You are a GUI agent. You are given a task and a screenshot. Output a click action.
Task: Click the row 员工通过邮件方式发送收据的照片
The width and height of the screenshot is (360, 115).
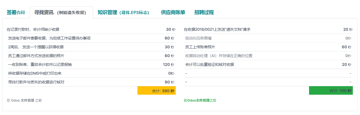[x=91, y=56]
